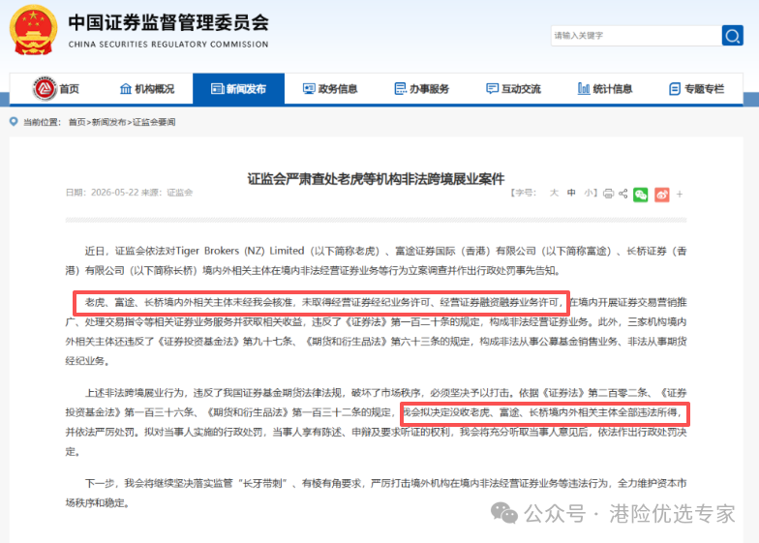
Task: Open the 统计信息 tab
Action: coord(605,89)
